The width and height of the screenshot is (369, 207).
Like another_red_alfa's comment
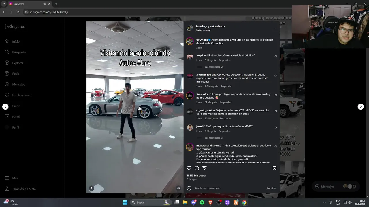(276, 76)
